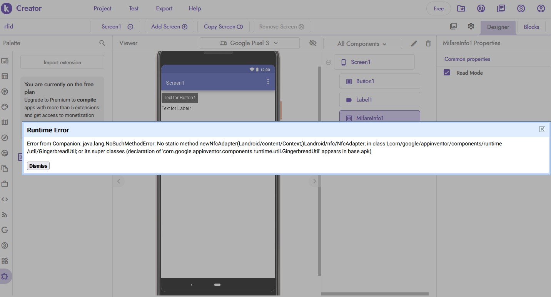The width and height of the screenshot is (551, 297).
Task: Open the community icon in header
Action: tap(481, 8)
